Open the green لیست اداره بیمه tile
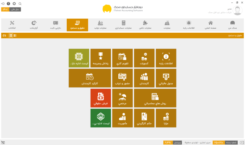245x145 pixels. coord(100,118)
